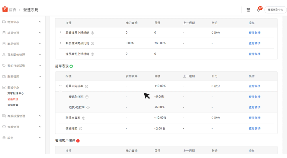Image resolution: width=287 pixels, height=158 pixels.
Task: Open the notifications bell icon
Action: point(259,10)
